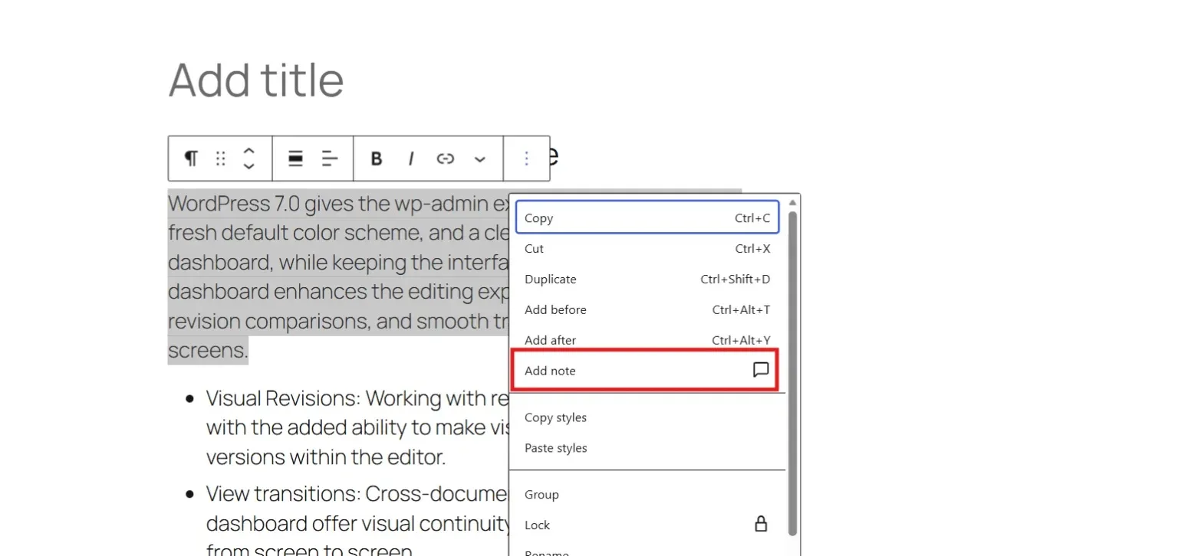Click the comment bubble icon beside Add note
Image resolution: width=1178 pixels, height=556 pixels.
(x=760, y=370)
